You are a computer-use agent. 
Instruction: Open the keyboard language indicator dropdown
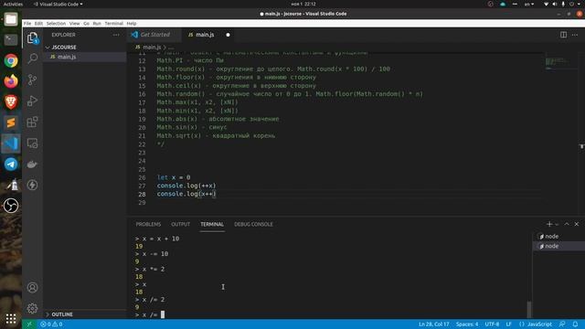tap(529, 4)
